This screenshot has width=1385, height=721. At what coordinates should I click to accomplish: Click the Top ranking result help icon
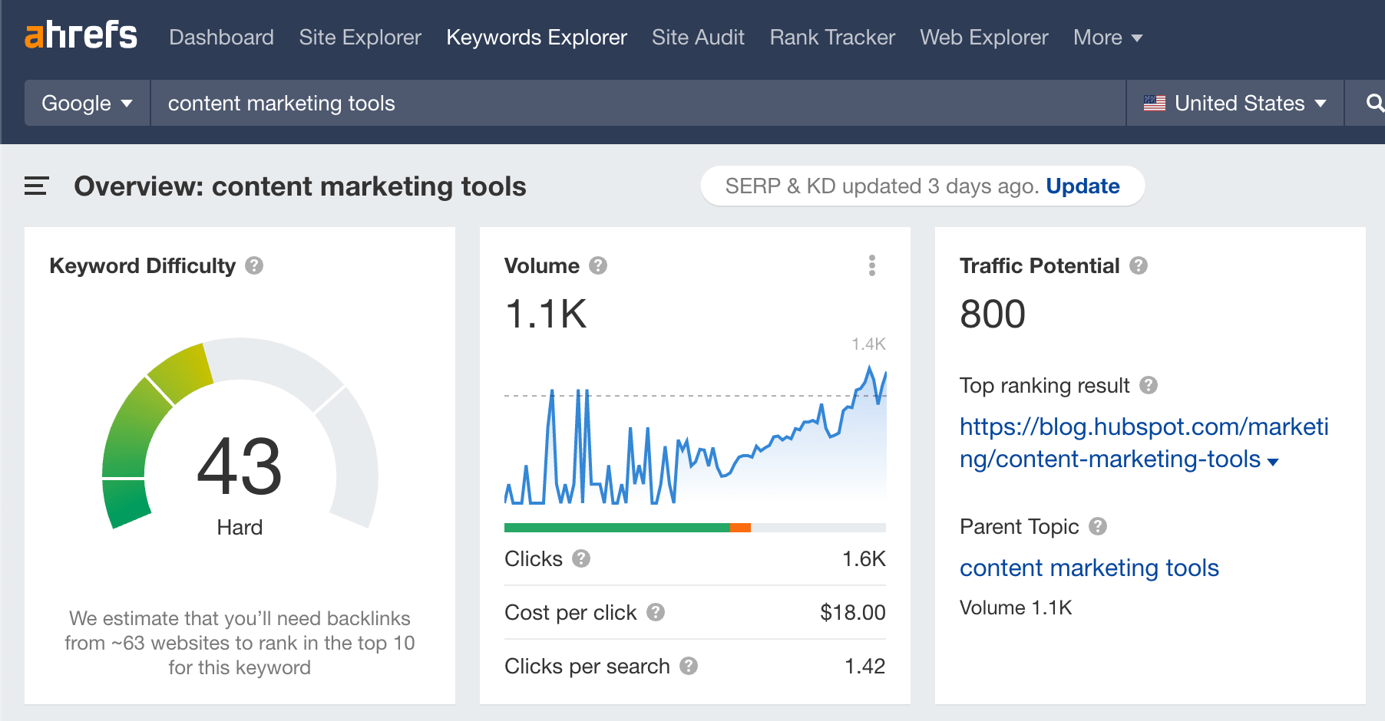(1149, 385)
